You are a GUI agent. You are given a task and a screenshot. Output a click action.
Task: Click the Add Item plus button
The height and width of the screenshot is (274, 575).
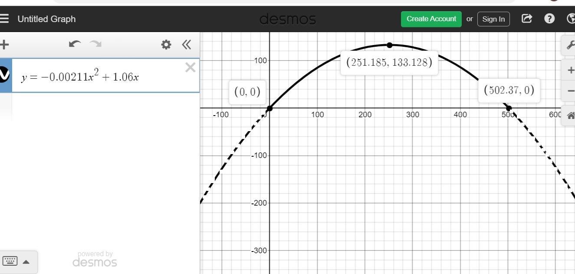point(4,45)
